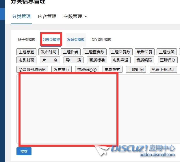Click inside the template code text area
This screenshot has height=162, width=180.
click(99, 109)
